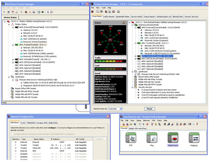The width and height of the screenshot is (209, 162).
Task: Switch to Traffic Monitor tab
Action: [x=109, y=17]
